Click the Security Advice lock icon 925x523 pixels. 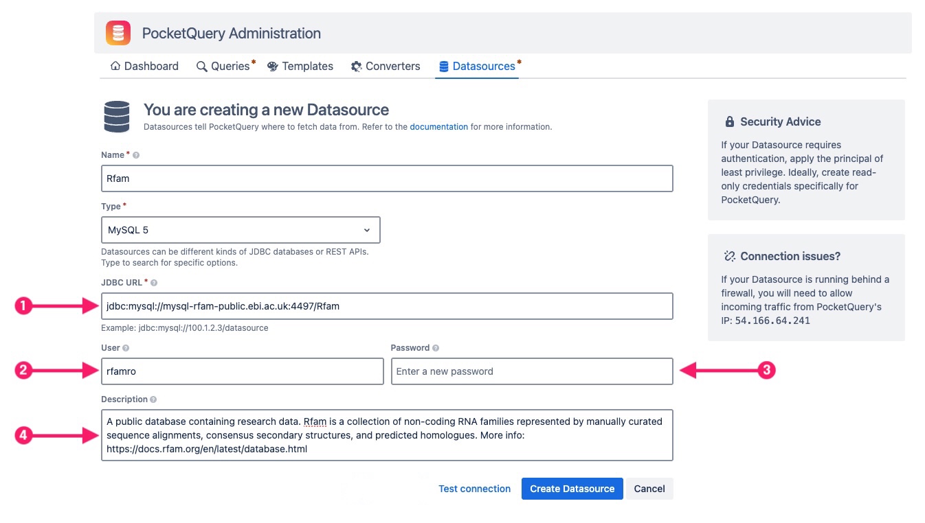(x=730, y=121)
